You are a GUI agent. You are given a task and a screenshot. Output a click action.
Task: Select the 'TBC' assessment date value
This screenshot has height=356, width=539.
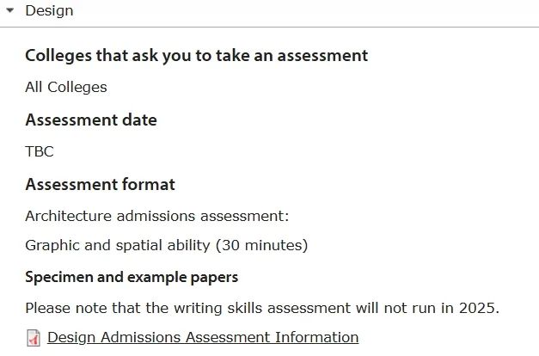point(40,151)
